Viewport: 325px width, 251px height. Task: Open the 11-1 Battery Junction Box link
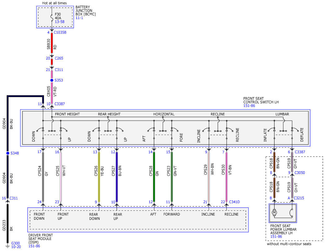[x=79, y=18]
